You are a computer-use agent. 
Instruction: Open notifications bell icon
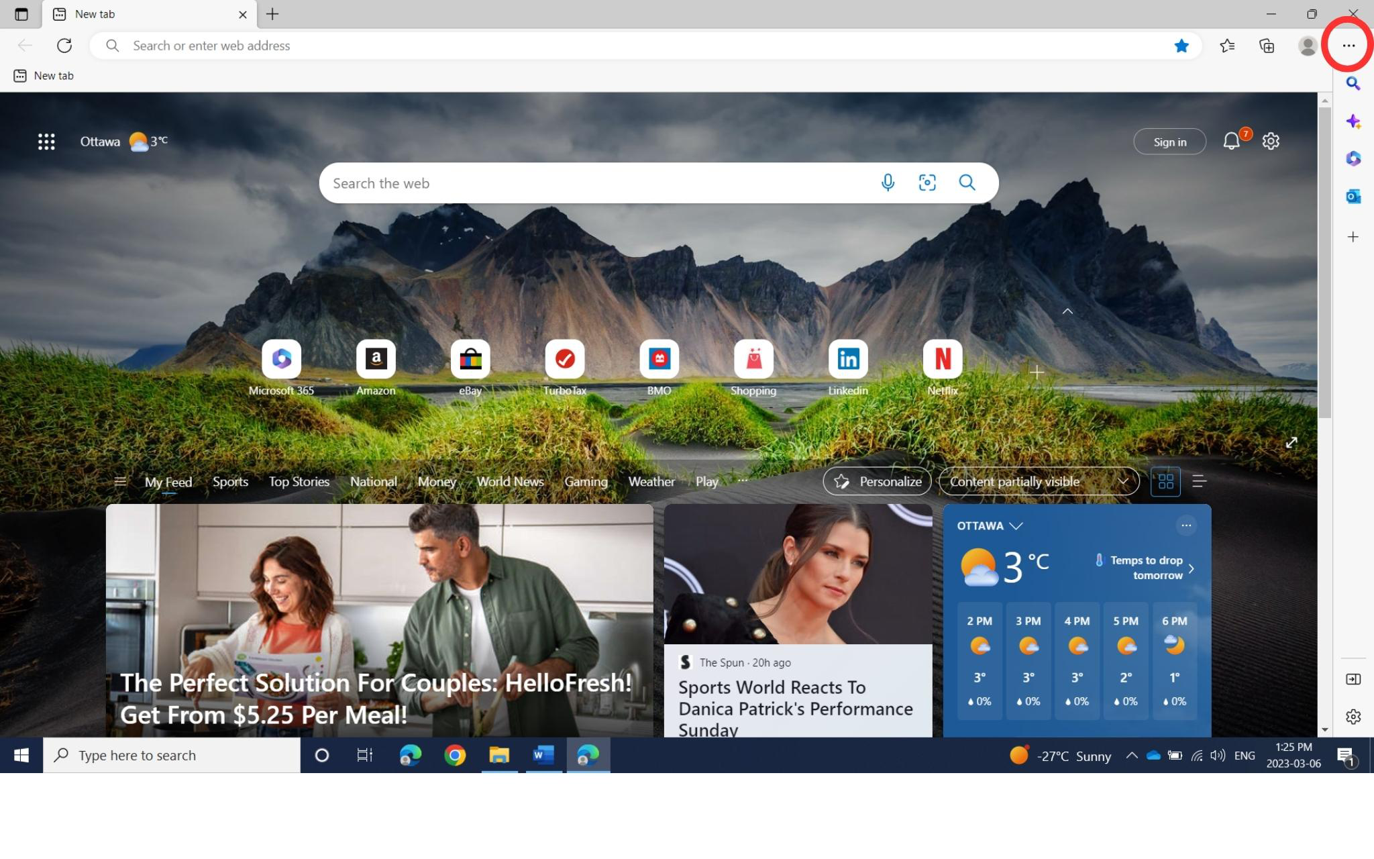pos(1231,142)
